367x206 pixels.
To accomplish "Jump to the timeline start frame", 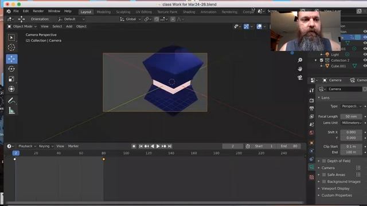I will (x=140, y=146).
